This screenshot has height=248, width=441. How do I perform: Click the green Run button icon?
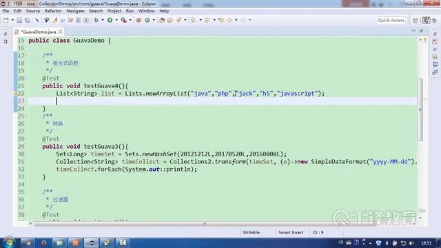point(110,20)
